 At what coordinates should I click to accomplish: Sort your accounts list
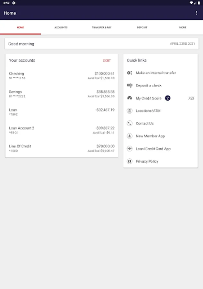click(x=107, y=60)
